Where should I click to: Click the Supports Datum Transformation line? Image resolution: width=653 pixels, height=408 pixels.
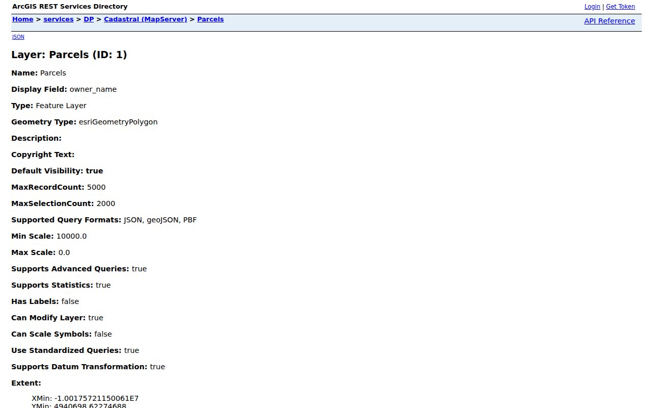[x=88, y=367]
